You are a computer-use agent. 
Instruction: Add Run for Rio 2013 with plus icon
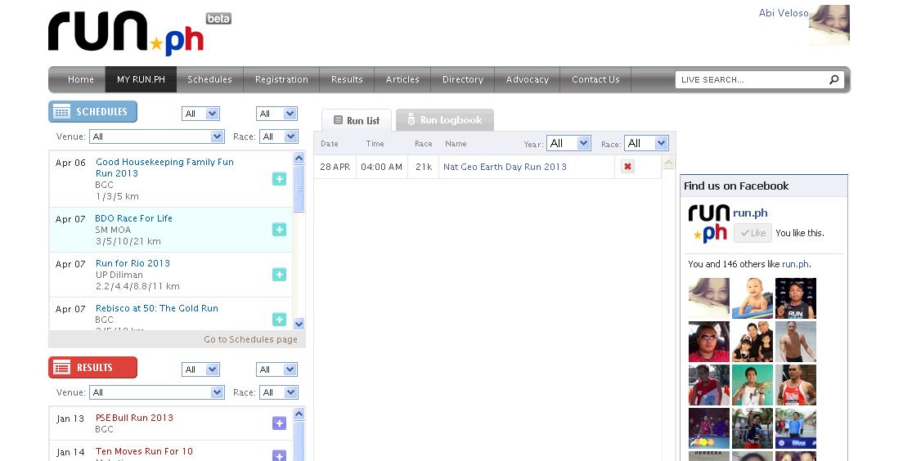[x=279, y=275]
